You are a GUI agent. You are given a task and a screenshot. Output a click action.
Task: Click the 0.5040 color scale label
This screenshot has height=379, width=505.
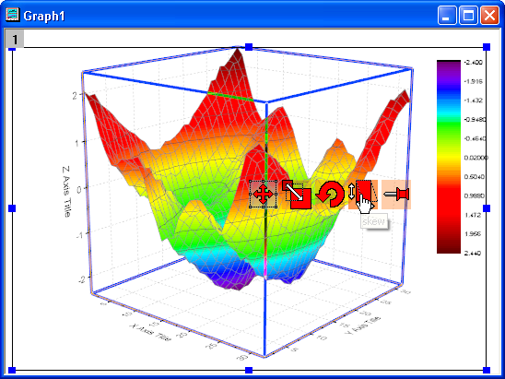point(475,177)
